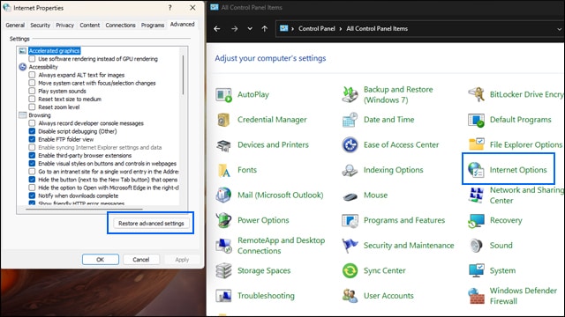Go back in the Control Panel window

point(217,29)
